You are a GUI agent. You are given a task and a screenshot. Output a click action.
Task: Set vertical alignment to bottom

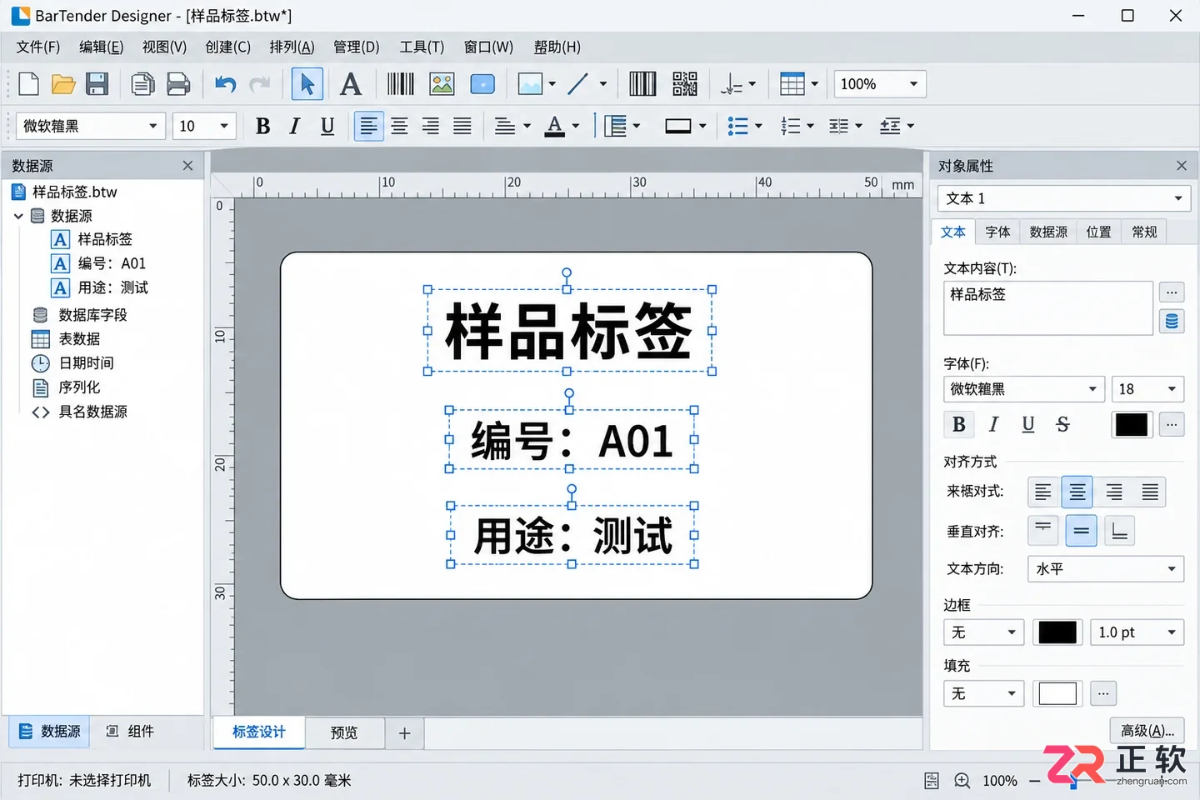click(1119, 531)
